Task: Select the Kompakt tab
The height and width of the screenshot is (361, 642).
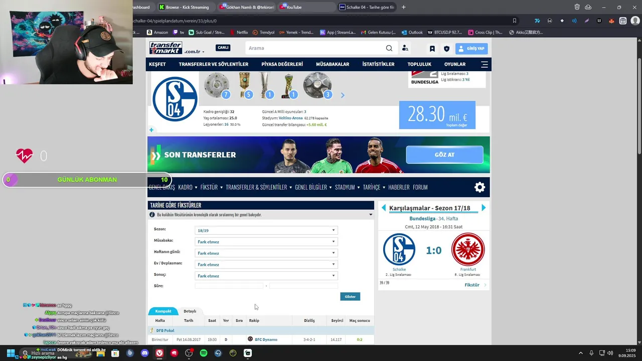Action: 164,311
